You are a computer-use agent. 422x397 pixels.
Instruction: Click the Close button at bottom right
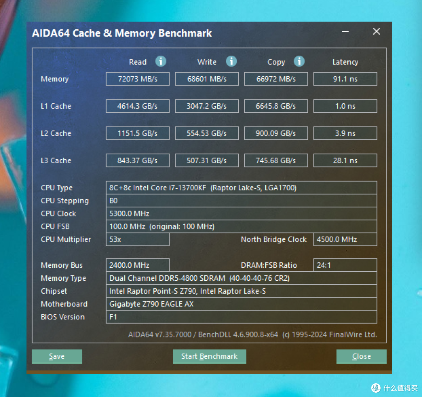tap(361, 357)
